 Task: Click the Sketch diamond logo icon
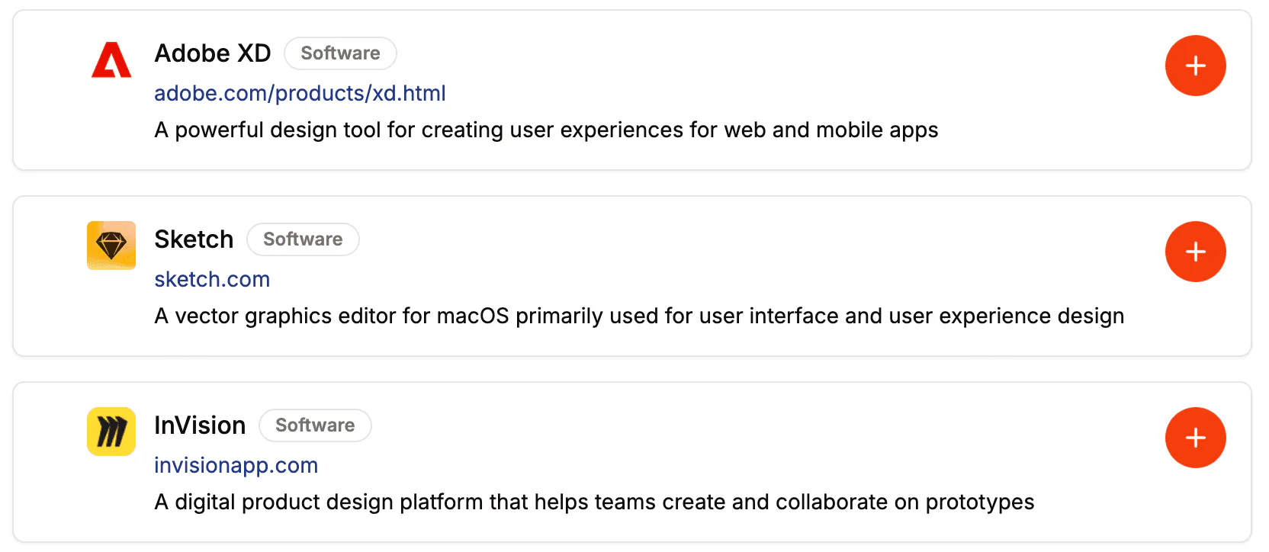pos(111,246)
